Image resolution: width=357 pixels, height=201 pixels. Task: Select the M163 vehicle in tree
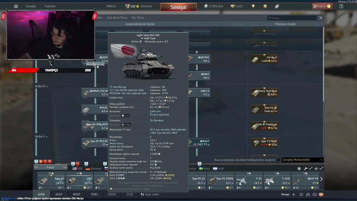click(199, 143)
